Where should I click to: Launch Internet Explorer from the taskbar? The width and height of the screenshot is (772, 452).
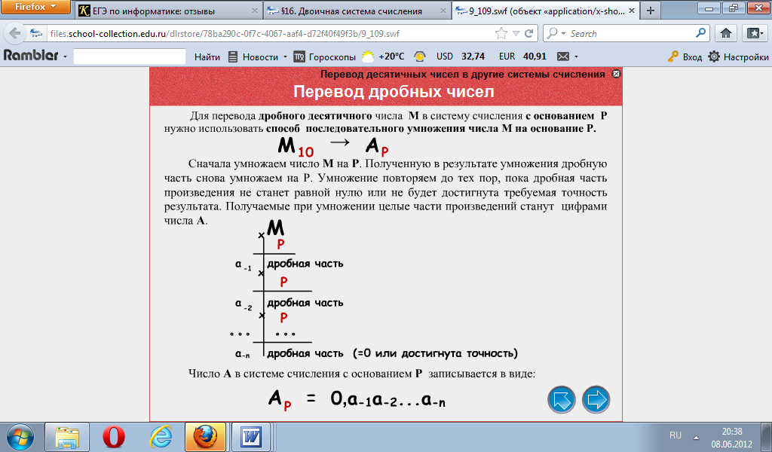[x=161, y=437]
